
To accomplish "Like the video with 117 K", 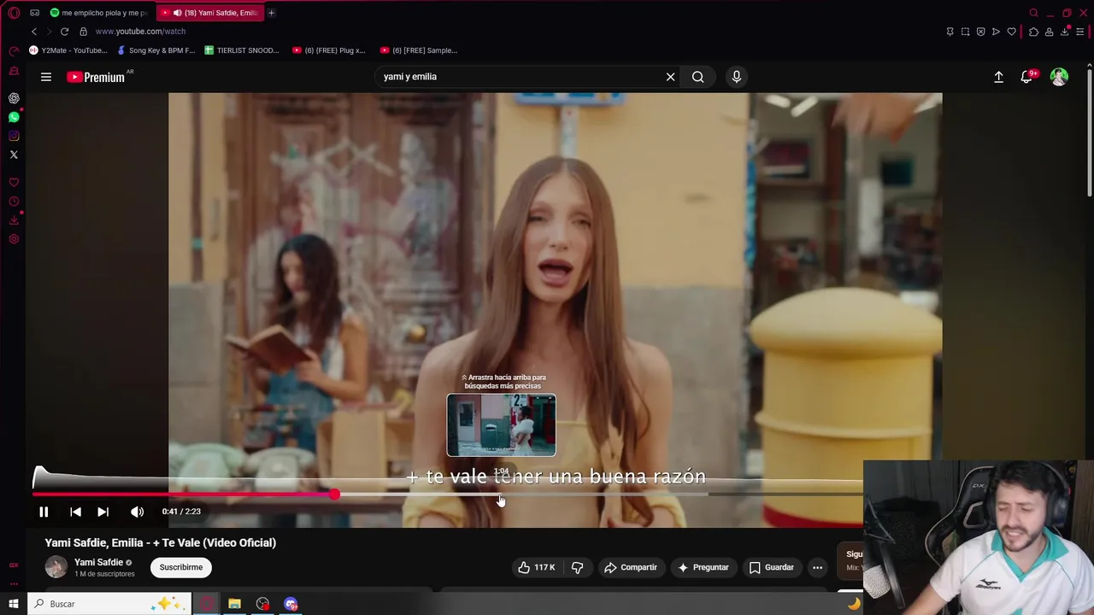I will point(537,567).
